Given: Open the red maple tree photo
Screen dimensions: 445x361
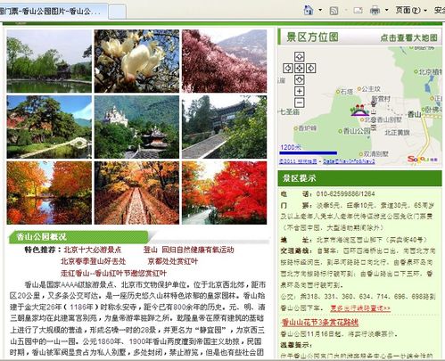Looking at the screenshot, I should [225, 193].
